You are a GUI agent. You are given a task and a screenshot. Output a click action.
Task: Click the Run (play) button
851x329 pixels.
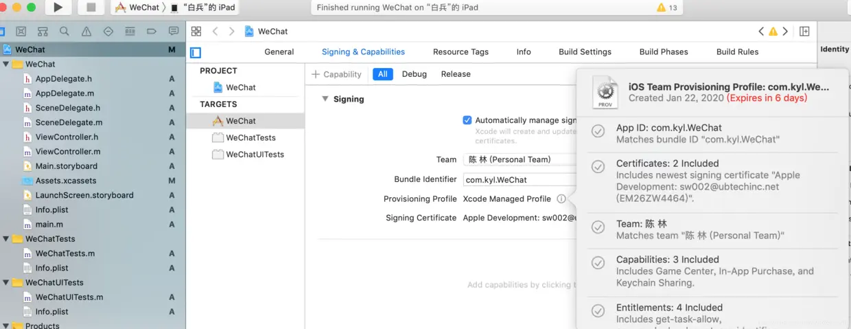point(58,8)
